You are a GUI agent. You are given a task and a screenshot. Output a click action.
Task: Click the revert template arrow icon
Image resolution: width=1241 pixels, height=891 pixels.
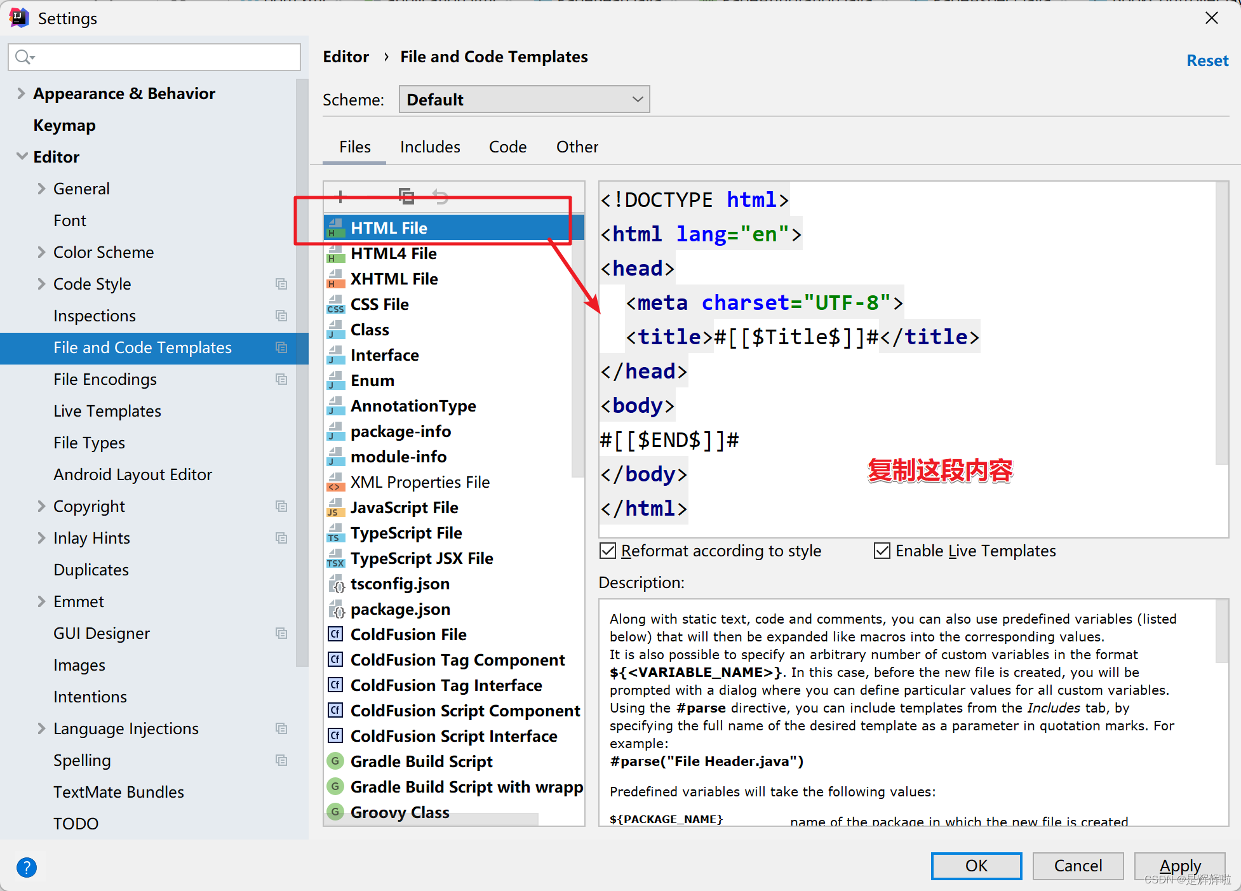440,196
